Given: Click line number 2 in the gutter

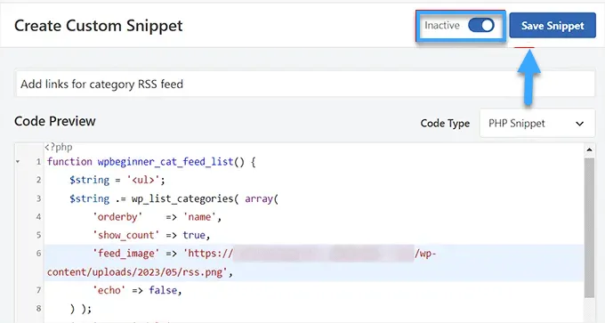Looking at the screenshot, I should pyautogui.click(x=38, y=180).
